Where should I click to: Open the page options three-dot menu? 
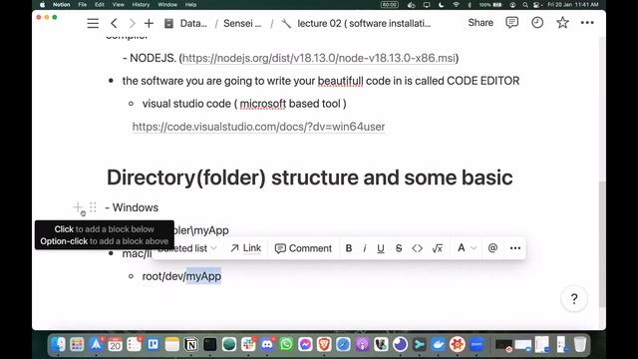(587, 23)
